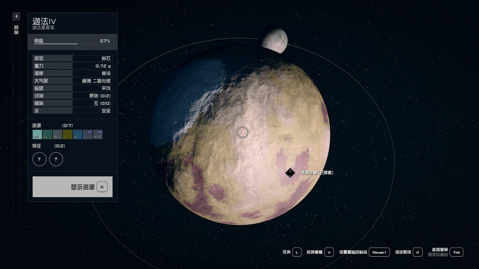479x269 pixels.
Task: Click the diamond landmark marker on planet
Action: (290, 173)
